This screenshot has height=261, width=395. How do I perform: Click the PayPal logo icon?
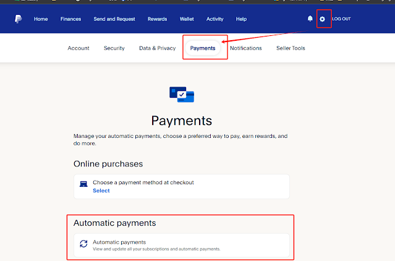[18, 19]
